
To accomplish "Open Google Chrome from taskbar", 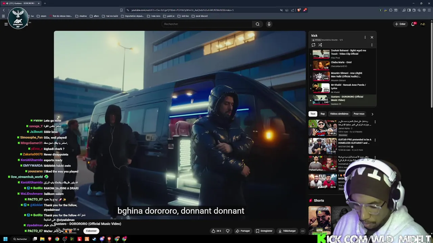I will [57, 239].
